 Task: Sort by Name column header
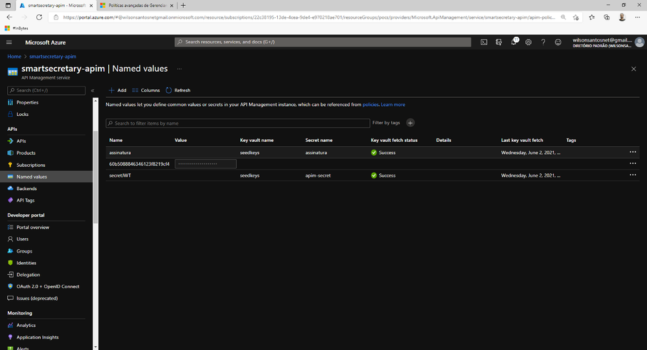click(116, 140)
